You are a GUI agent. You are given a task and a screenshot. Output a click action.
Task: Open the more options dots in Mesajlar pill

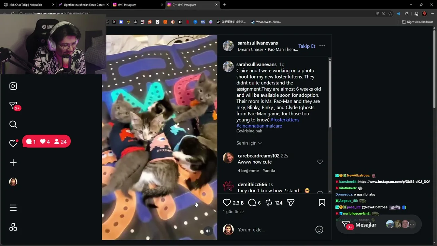tap(412, 224)
